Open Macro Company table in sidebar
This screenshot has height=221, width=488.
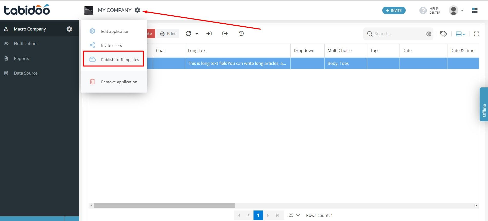tap(30, 29)
